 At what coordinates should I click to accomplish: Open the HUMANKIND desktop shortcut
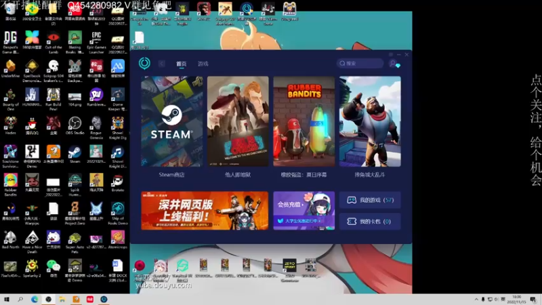pyautogui.click(x=32, y=97)
